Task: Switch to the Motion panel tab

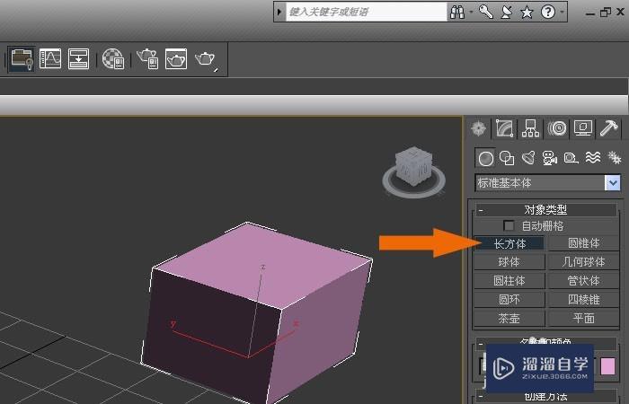Action: (x=557, y=128)
